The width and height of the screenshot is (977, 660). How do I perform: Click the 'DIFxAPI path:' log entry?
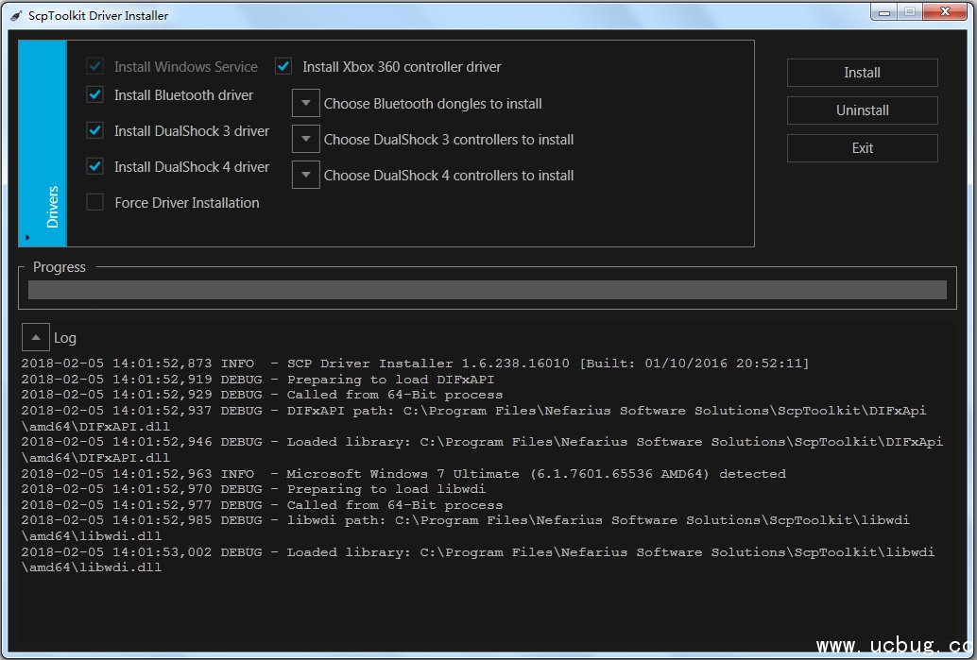pos(473,418)
